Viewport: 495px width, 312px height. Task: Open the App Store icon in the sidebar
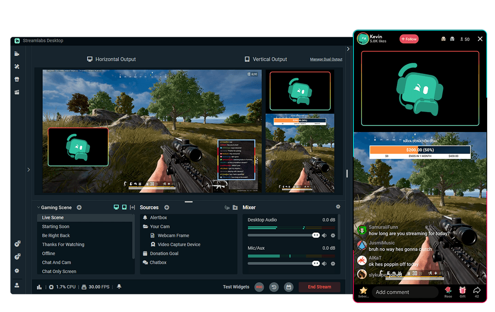17,79
